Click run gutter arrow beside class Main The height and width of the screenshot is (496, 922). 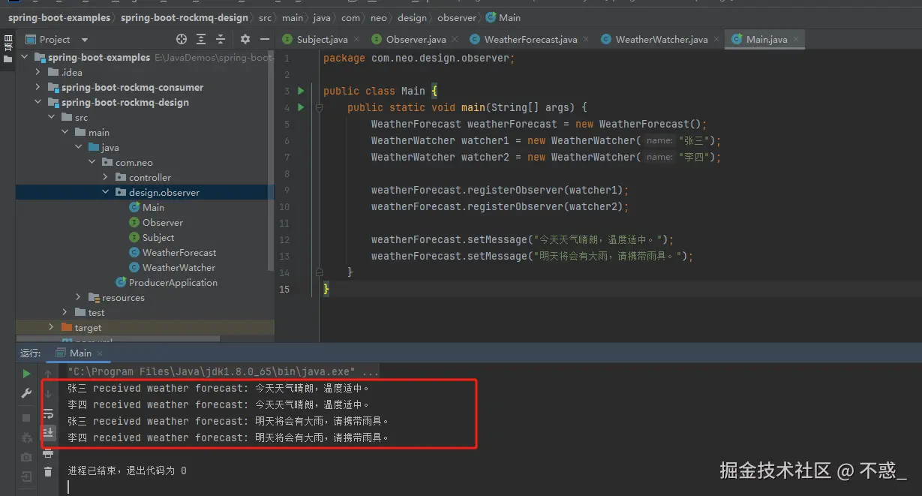[301, 91]
